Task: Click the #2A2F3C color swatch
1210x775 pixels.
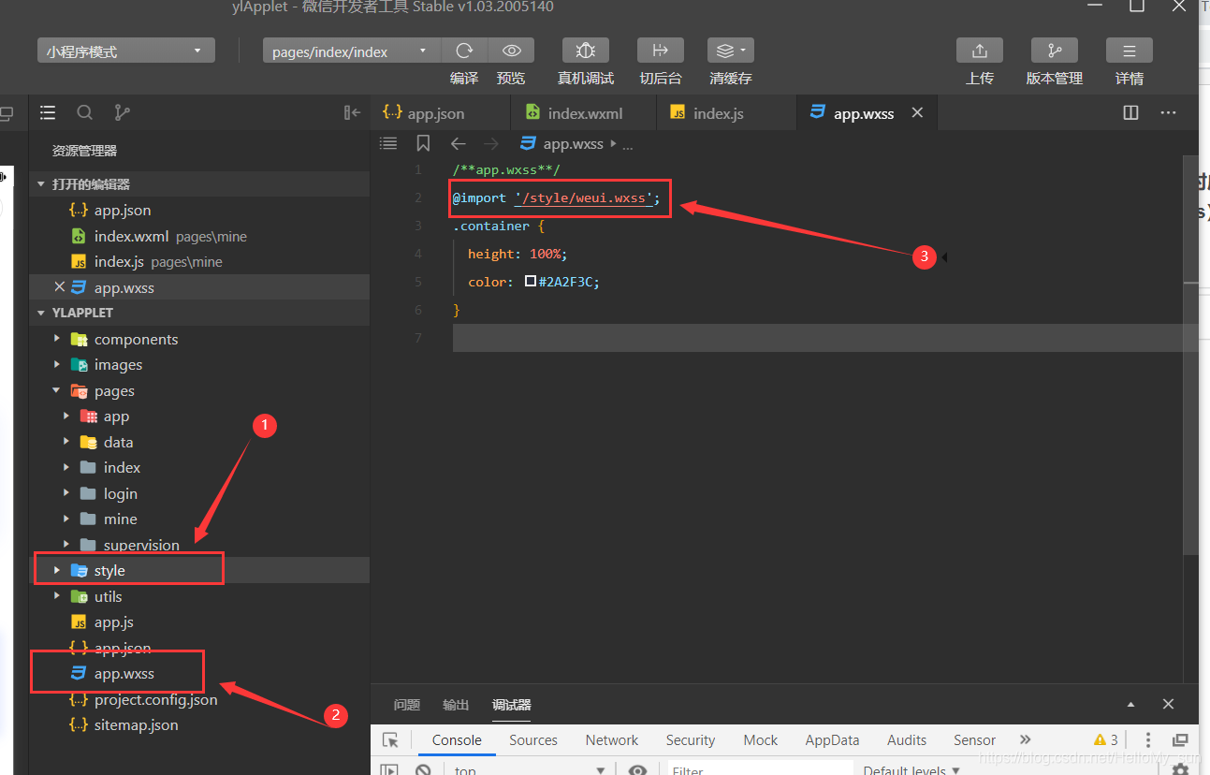Action: (x=530, y=281)
